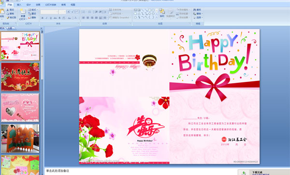Click the New Slide icon

coord(23,12)
